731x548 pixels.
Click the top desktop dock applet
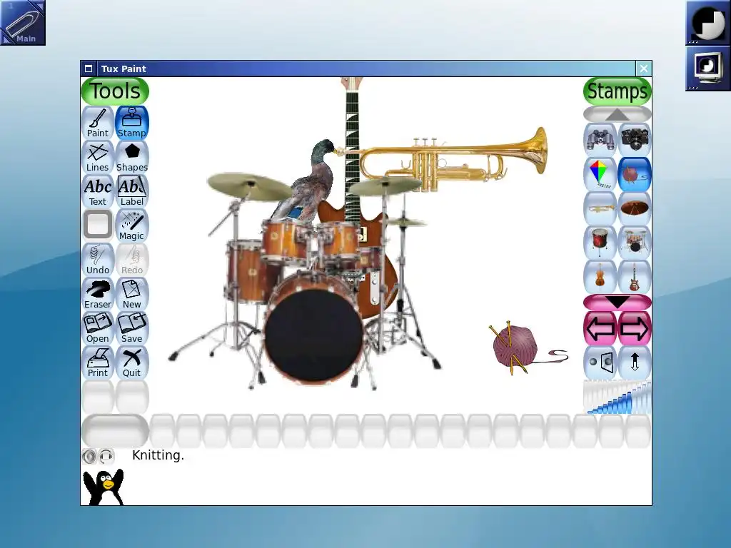[708, 23]
